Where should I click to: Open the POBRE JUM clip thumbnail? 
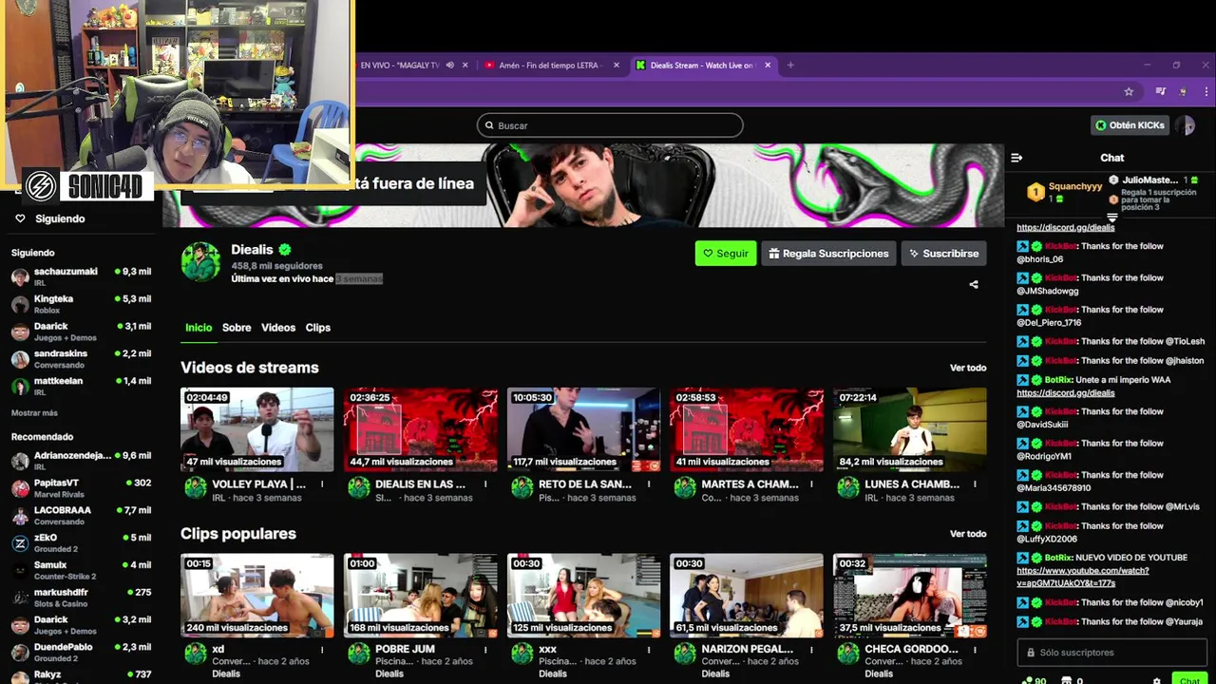pyautogui.click(x=421, y=596)
